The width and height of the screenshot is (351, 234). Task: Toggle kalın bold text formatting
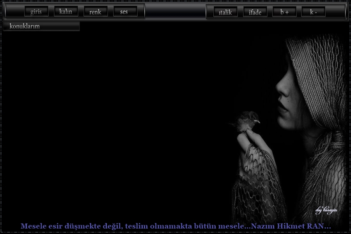point(66,12)
